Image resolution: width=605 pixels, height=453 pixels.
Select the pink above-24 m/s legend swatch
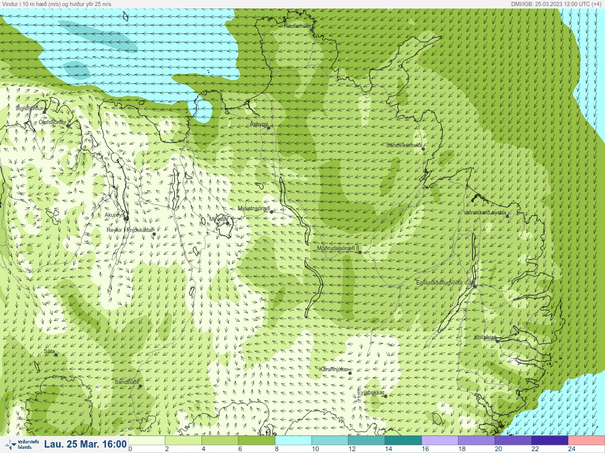pos(586,440)
